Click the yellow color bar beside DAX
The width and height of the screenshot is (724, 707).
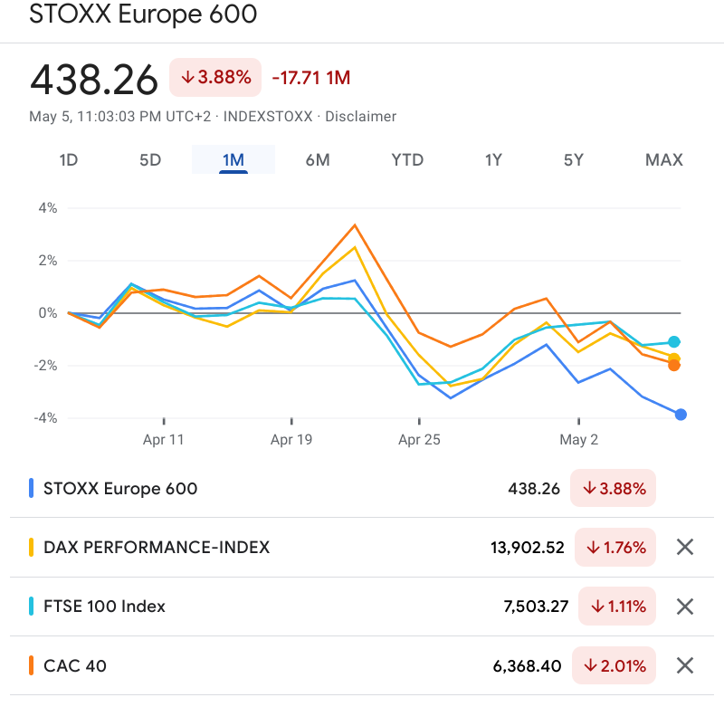tap(31, 547)
